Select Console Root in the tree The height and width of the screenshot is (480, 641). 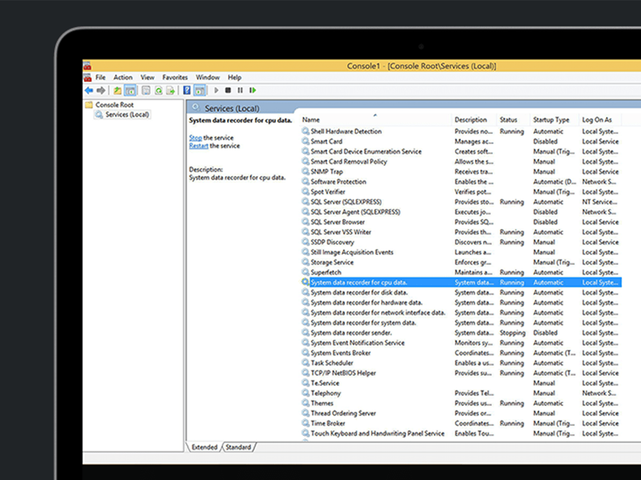[114, 105]
